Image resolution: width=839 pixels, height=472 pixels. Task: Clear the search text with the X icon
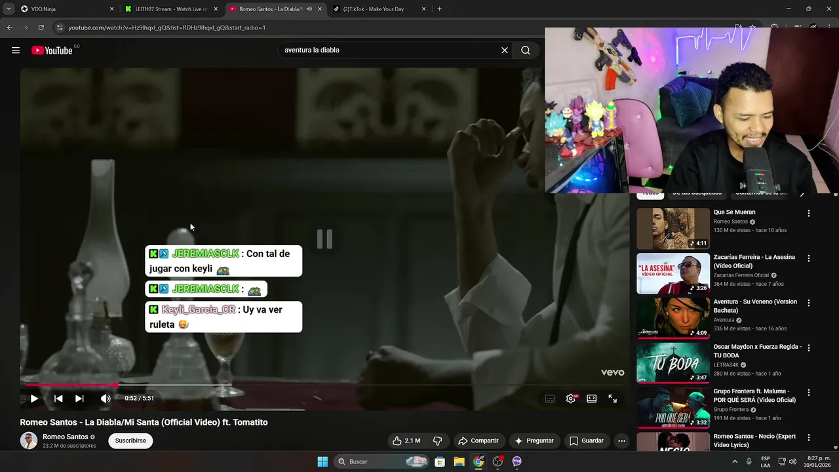pos(505,50)
